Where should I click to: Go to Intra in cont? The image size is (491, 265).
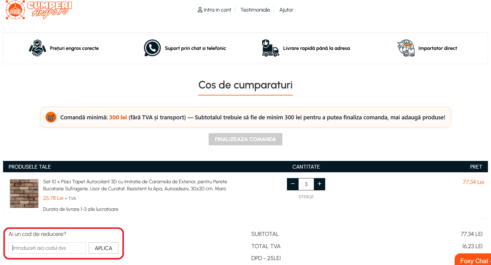(x=217, y=10)
